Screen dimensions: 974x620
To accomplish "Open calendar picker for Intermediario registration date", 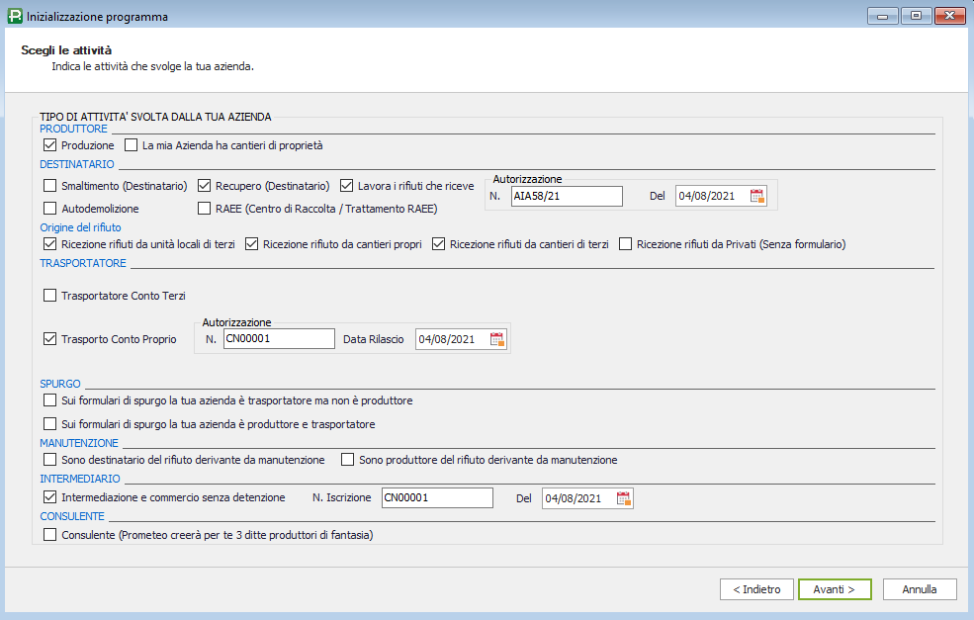I will coord(624,498).
